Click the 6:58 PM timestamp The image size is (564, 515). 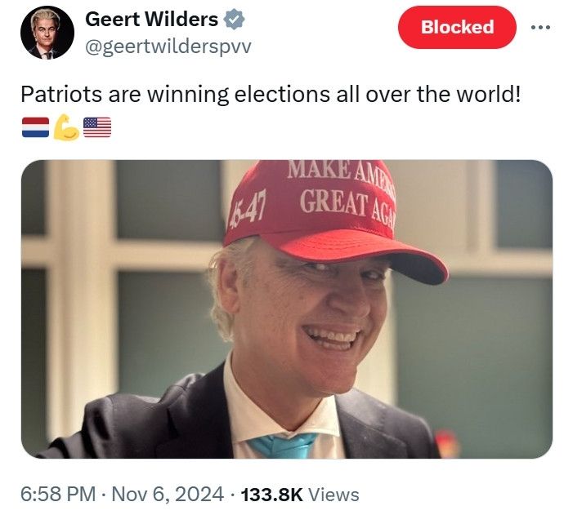pos(58,495)
